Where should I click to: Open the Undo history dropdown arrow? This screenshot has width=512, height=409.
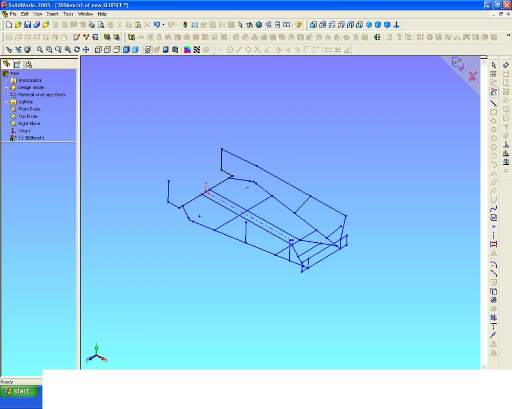pyautogui.click(x=163, y=25)
